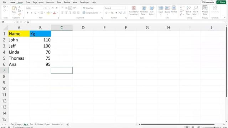Apply the Accounting dollar number format
The width and height of the screenshot is (228, 128).
(106, 13)
